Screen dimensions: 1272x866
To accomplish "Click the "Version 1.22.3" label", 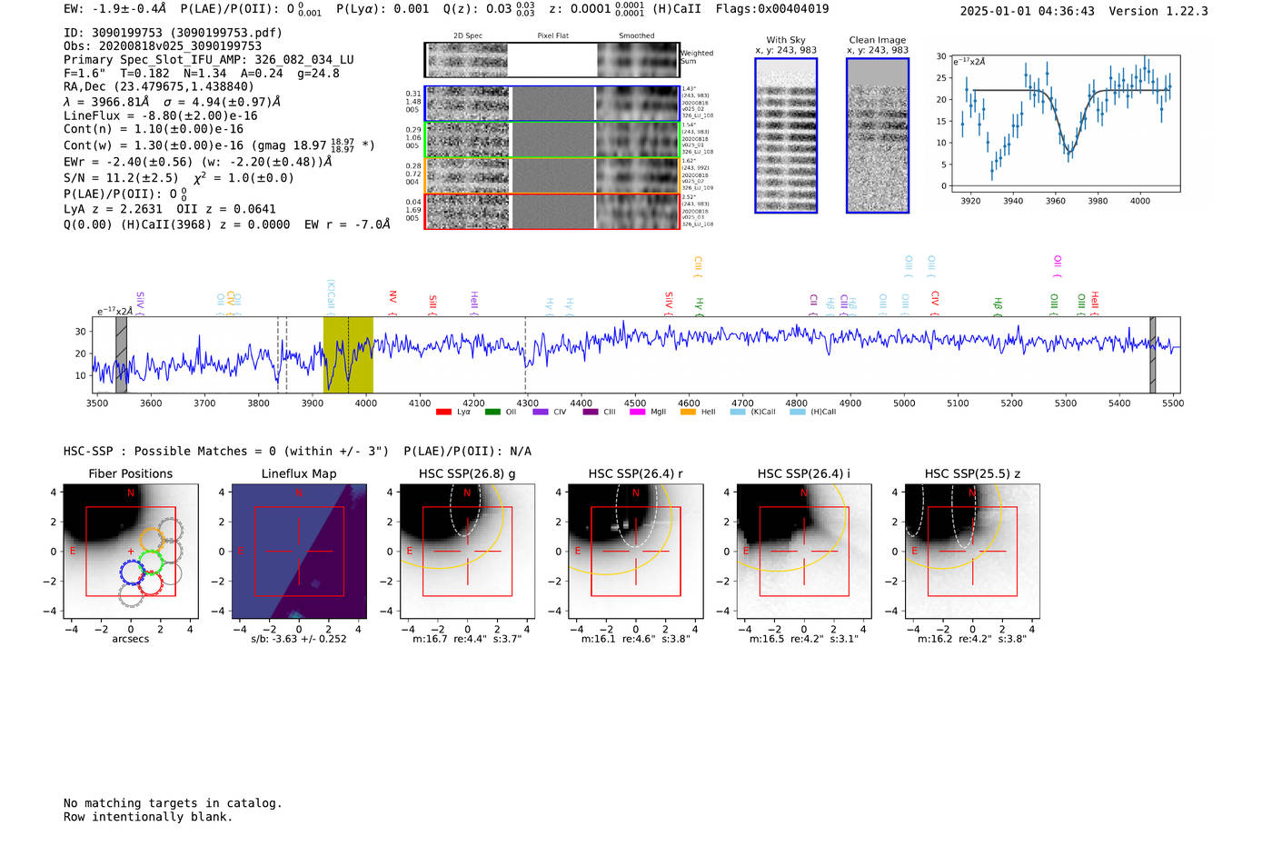I will pyautogui.click(x=1158, y=12).
